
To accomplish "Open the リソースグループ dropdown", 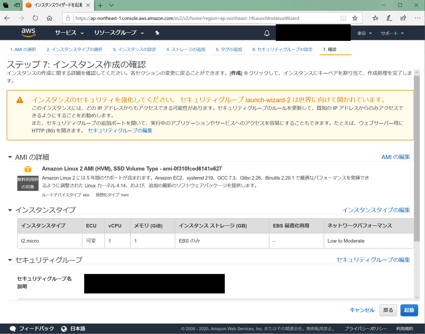I will [x=119, y=33].
